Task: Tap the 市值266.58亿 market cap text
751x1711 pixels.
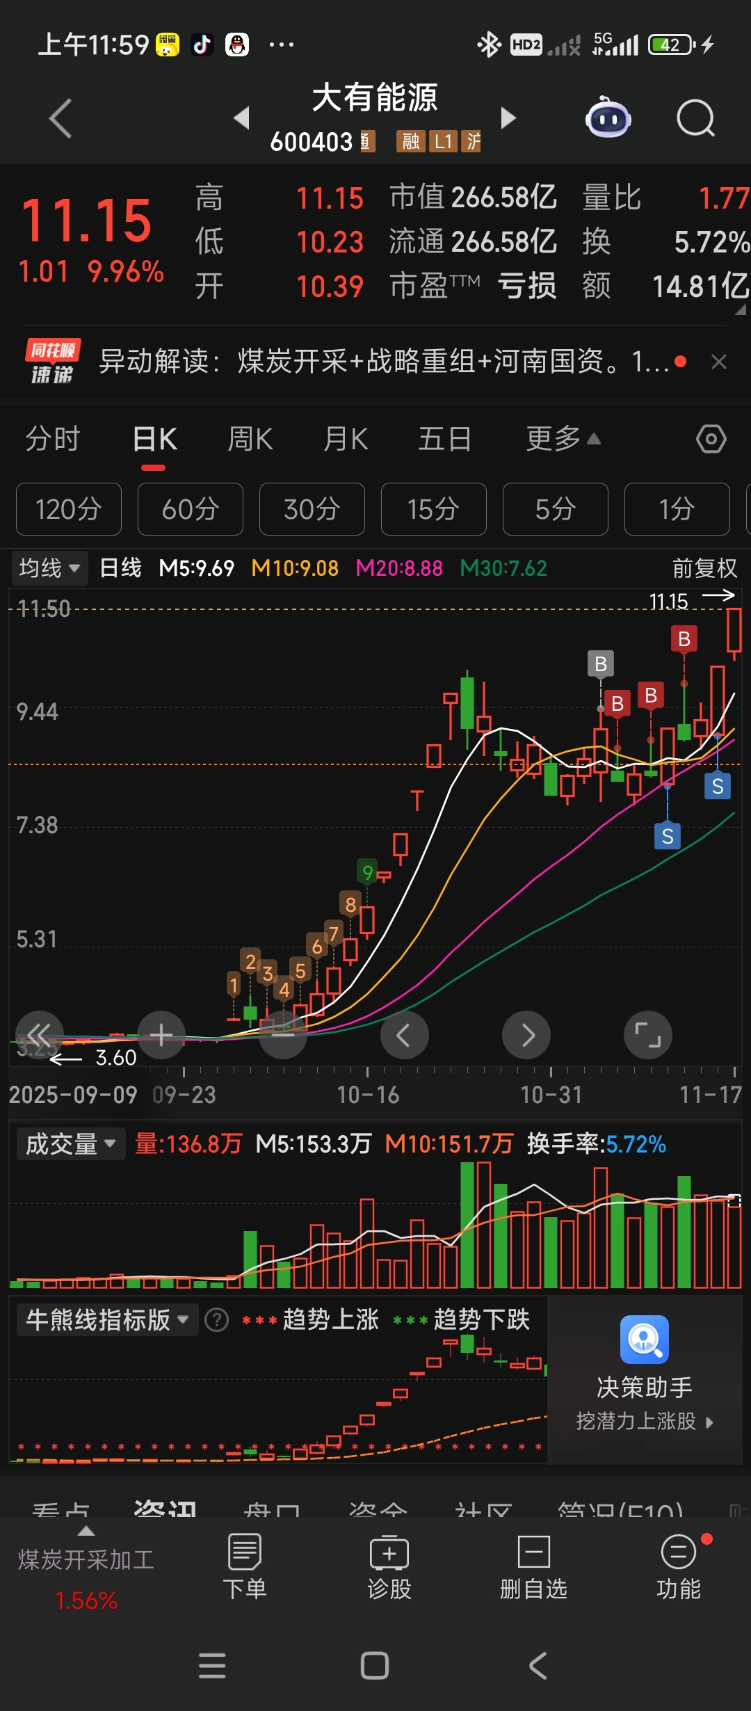Action: pos(473,198)
